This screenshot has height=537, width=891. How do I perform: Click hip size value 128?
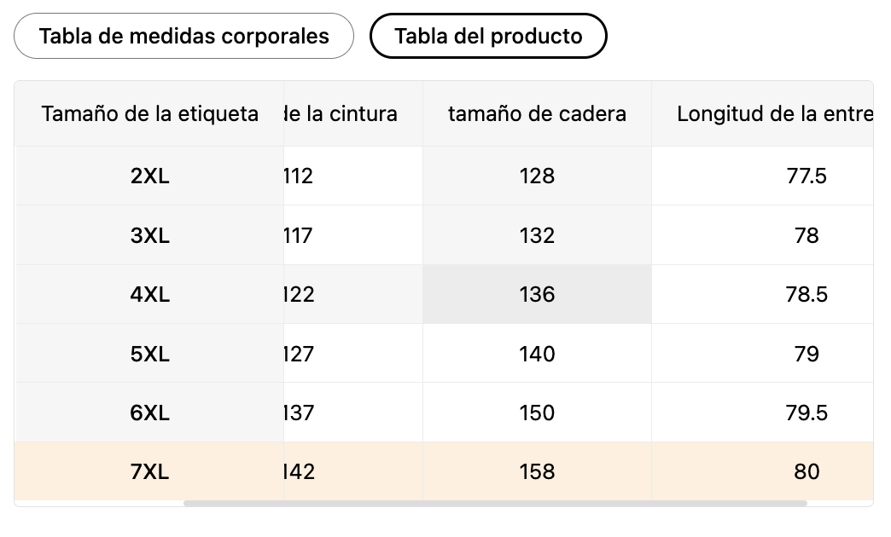click(537, 176)
